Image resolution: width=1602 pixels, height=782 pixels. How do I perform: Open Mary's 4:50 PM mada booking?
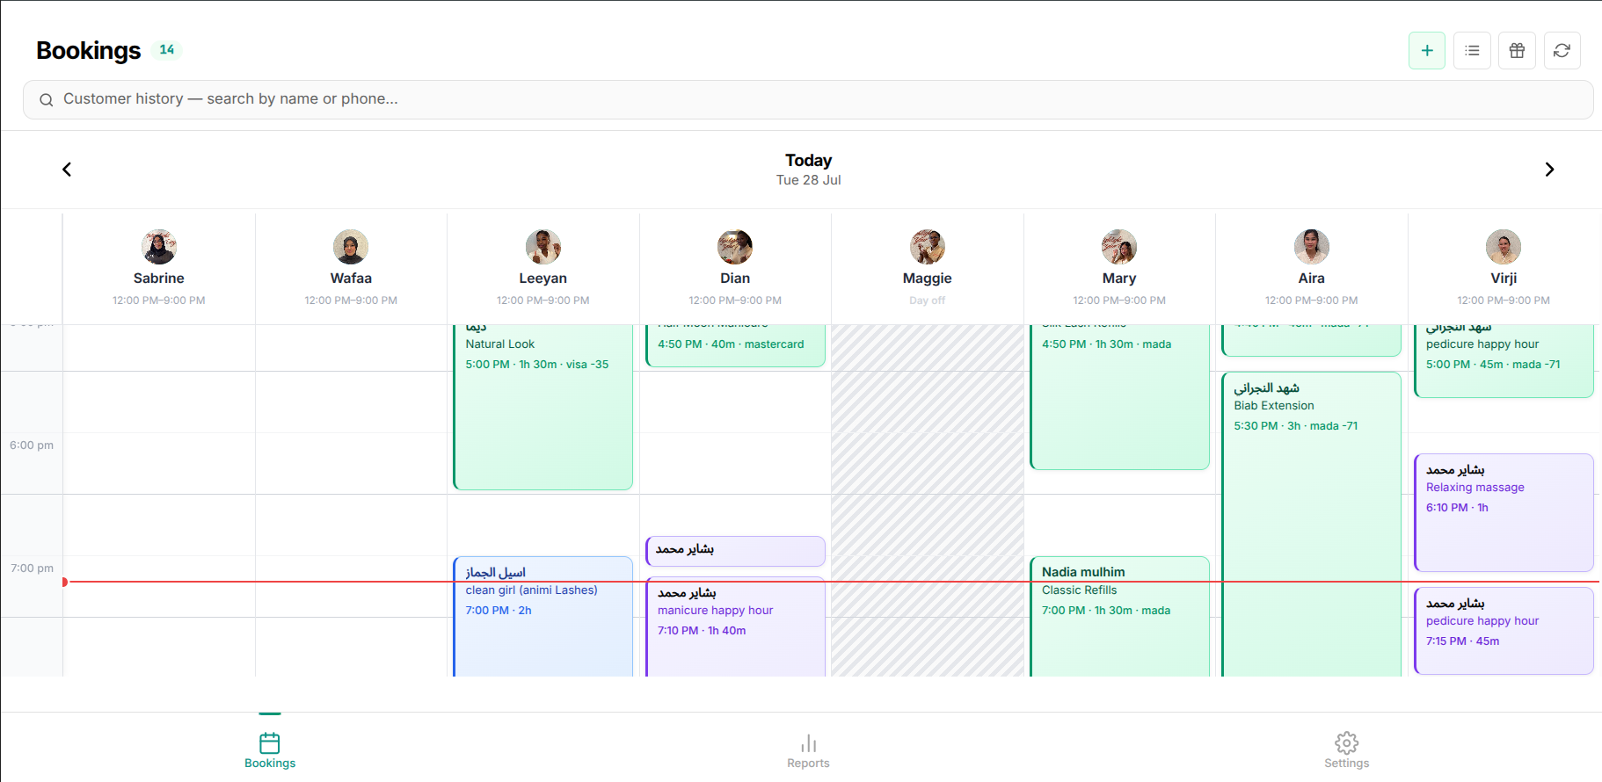pos(1119,397)
